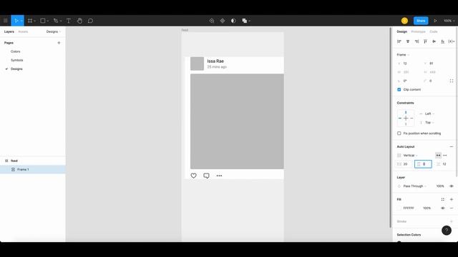
Task: Open the 100% zoom level dropdown
Action: coord(449,21)
